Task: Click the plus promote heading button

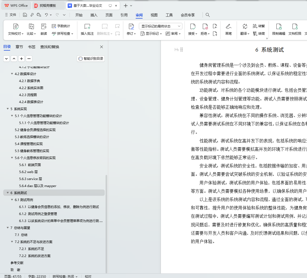Action: click(21, 59)
